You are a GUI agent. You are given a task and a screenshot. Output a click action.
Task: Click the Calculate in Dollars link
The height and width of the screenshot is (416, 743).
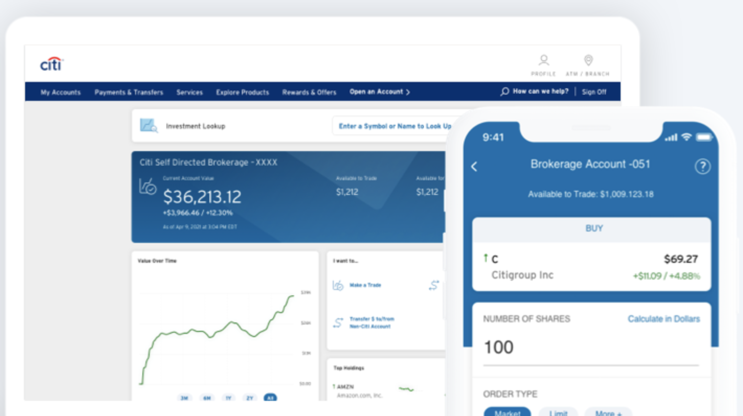(663, 319)
